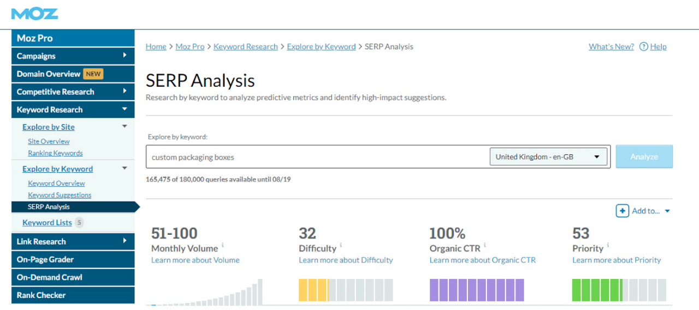Click the Add to plus icon

coord(622,211)
